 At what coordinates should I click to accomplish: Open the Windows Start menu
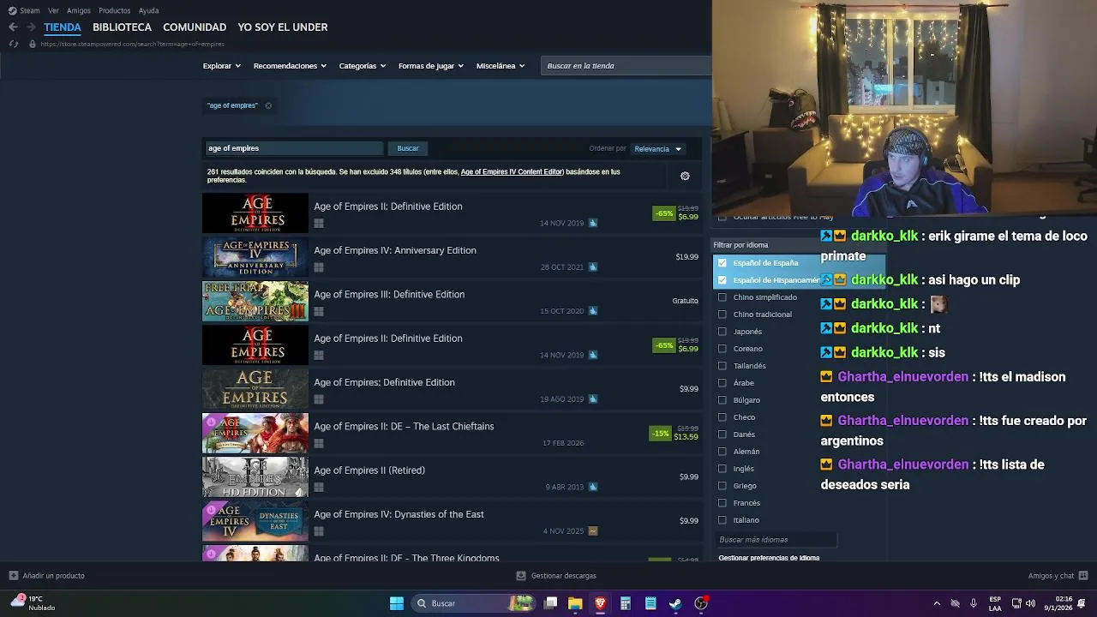pyautogui.click(x=397, y=603)
